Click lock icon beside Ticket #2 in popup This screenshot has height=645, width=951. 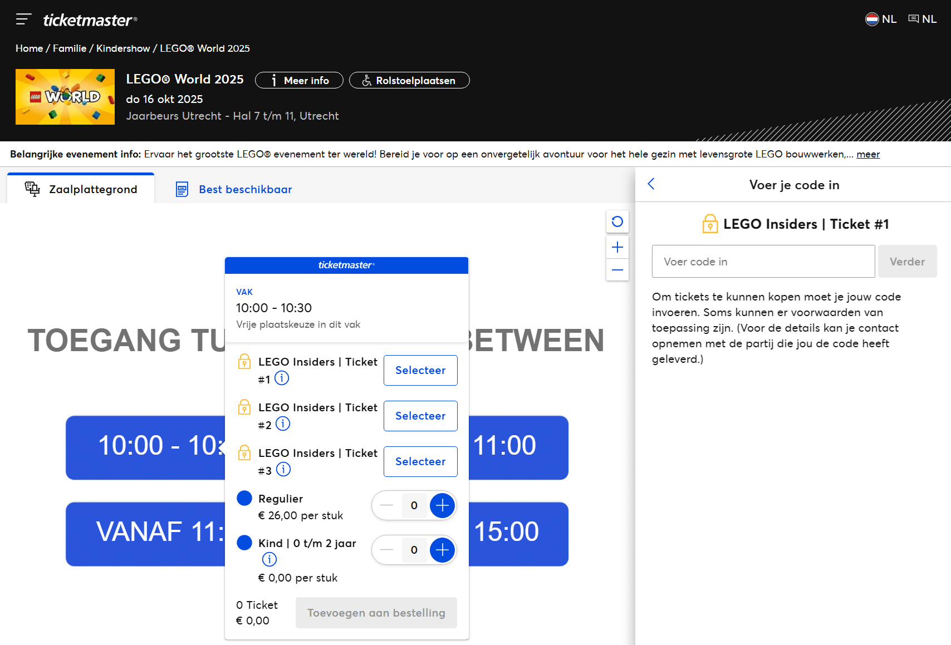[x=244, y=407]
